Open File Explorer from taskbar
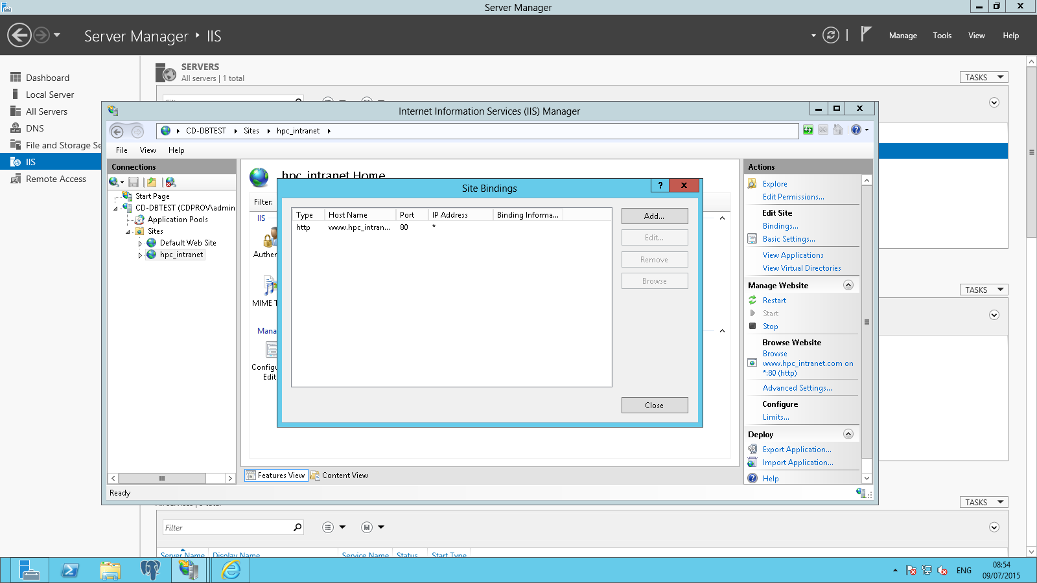 110,570
